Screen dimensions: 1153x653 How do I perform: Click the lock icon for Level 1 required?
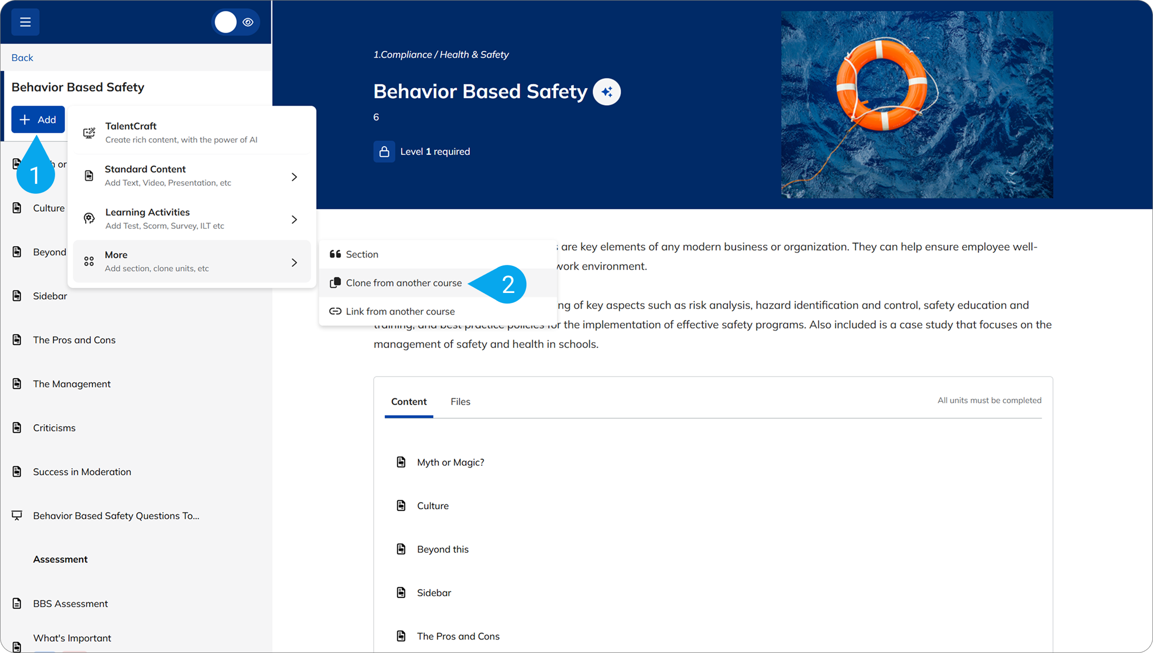[x=384, y=152]
